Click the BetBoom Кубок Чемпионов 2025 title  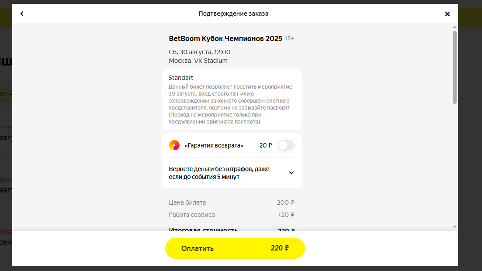[225, 38]
